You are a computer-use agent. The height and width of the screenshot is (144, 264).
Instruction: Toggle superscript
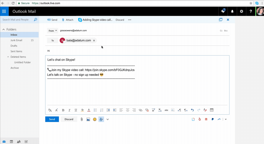coord(153,110)
